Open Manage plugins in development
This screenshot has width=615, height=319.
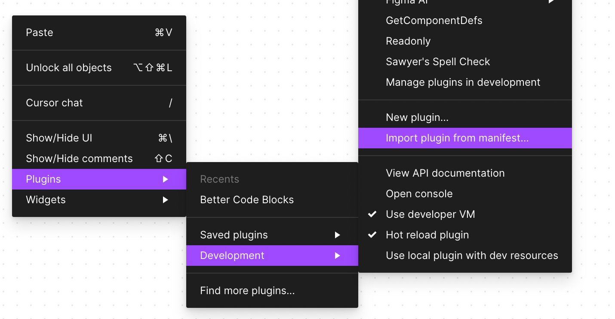point(463,82)
